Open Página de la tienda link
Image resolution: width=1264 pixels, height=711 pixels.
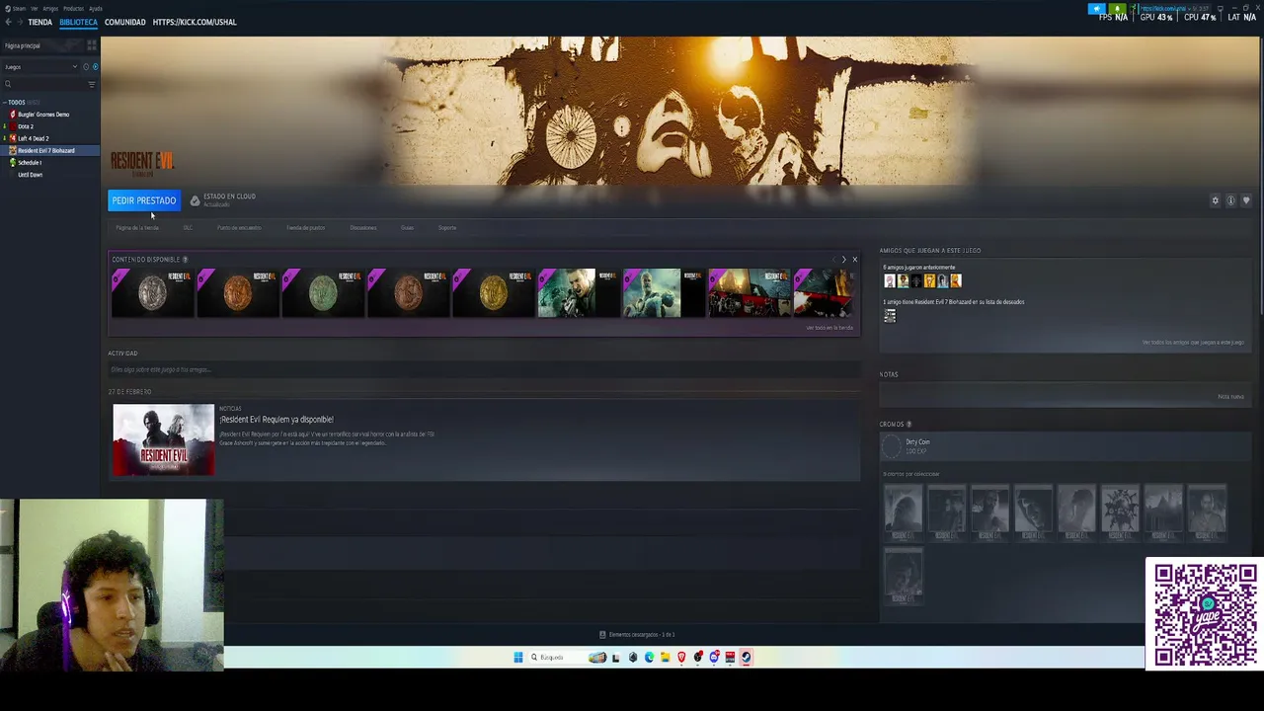(137, 228)
